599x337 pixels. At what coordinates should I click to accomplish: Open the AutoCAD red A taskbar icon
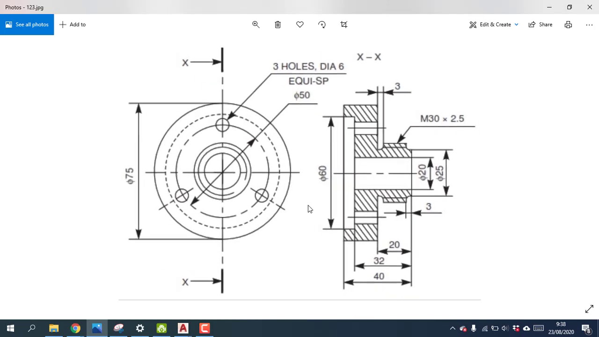point(183,328)
